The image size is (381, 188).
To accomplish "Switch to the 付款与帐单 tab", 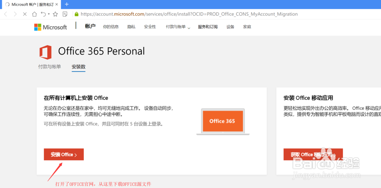I will tap(50, 66).
